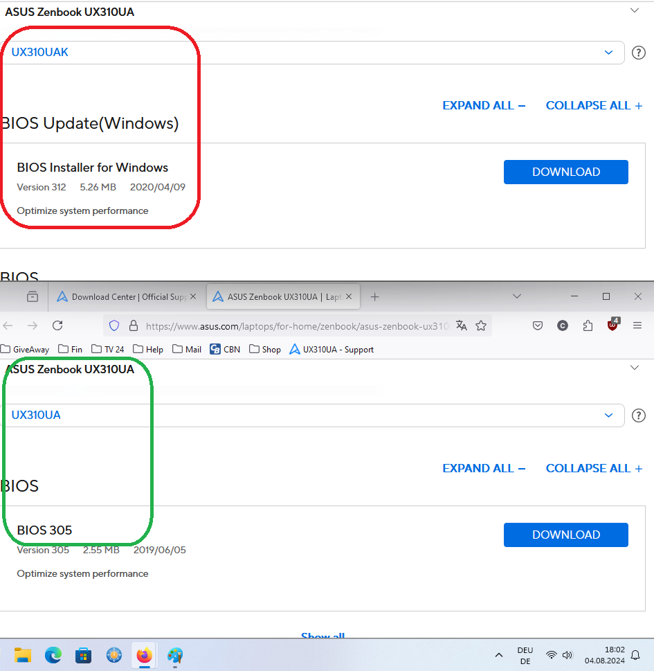Open the UX310UAK model dropdown
The image size is (654, 671).
[312, 52]
